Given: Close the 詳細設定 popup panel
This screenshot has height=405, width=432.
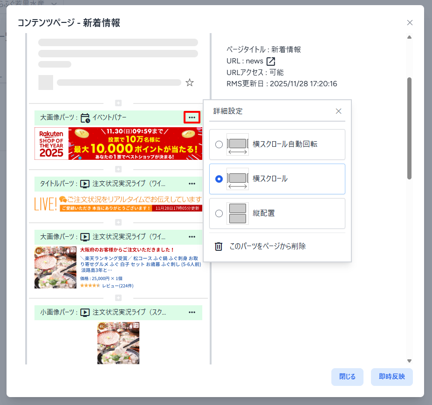Looking at the screenshot, I should [x=339, y=111].
